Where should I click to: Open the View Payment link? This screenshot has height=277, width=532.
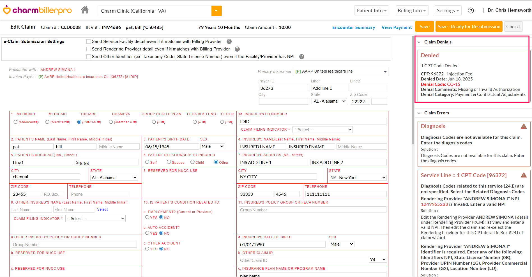[x=397, y=27]
